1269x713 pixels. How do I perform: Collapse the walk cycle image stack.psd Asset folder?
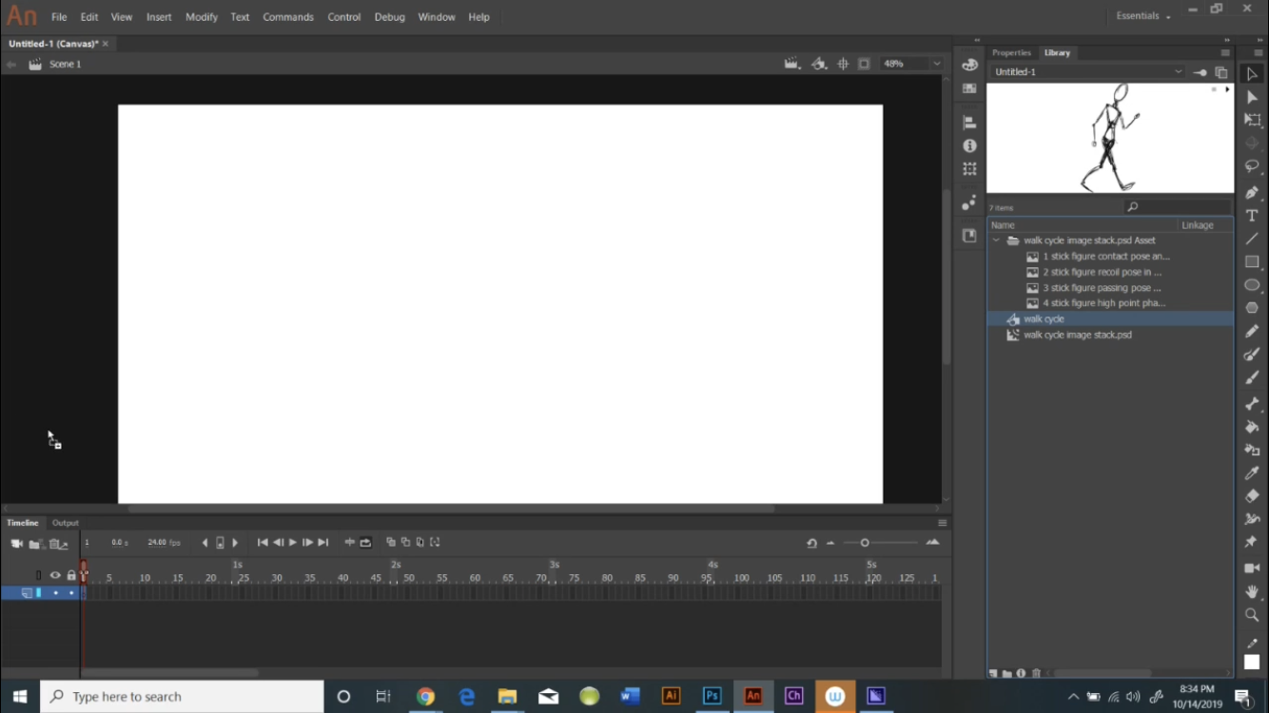click(x=996, y=240)
